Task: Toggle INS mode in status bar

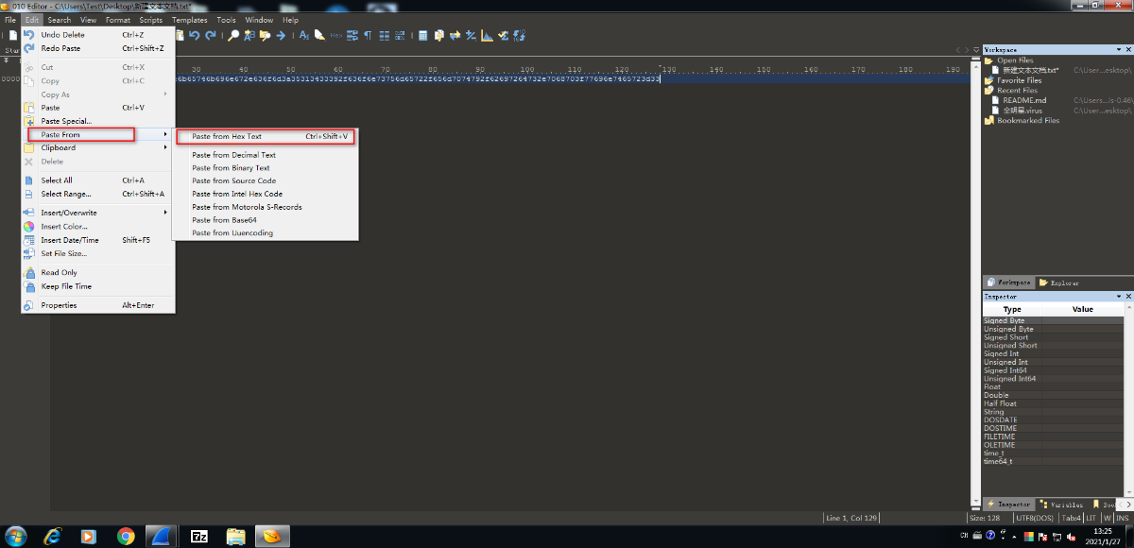Action: click(1123, 518)
